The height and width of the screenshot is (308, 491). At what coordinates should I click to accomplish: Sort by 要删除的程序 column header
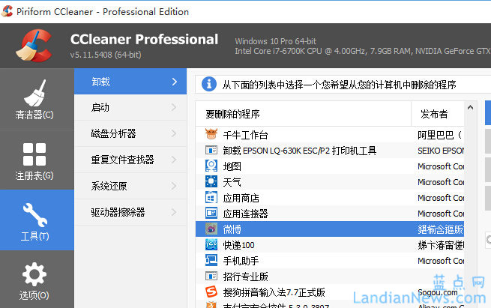pos(303,114)
